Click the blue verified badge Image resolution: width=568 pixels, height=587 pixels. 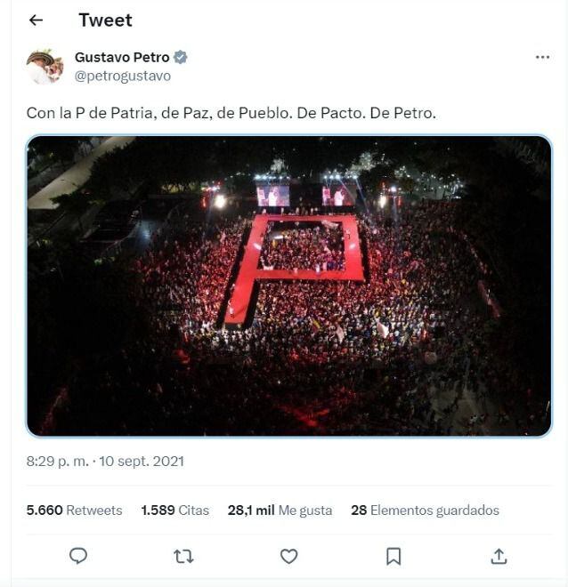pos(181,58)
